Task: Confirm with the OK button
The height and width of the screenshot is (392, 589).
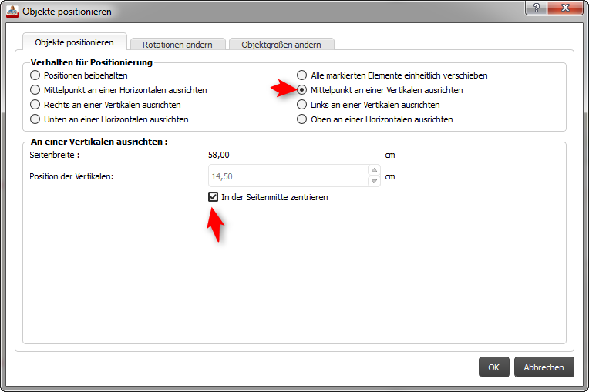Action: (493, 367)
